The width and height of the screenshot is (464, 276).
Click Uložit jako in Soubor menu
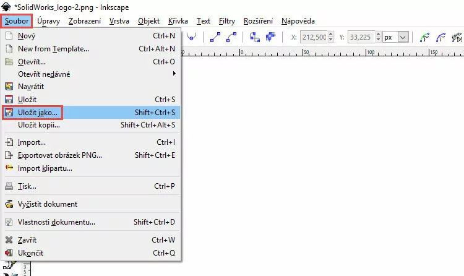click(x=38, y=113)
